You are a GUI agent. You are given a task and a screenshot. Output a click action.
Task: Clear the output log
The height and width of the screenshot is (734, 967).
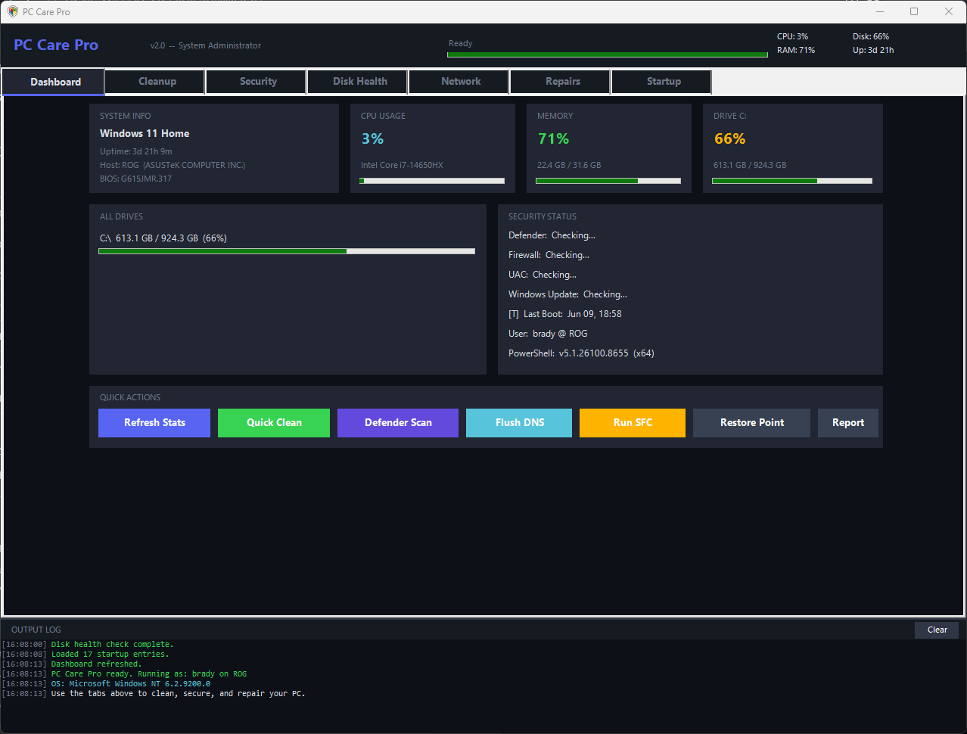(x=937, y=630)
